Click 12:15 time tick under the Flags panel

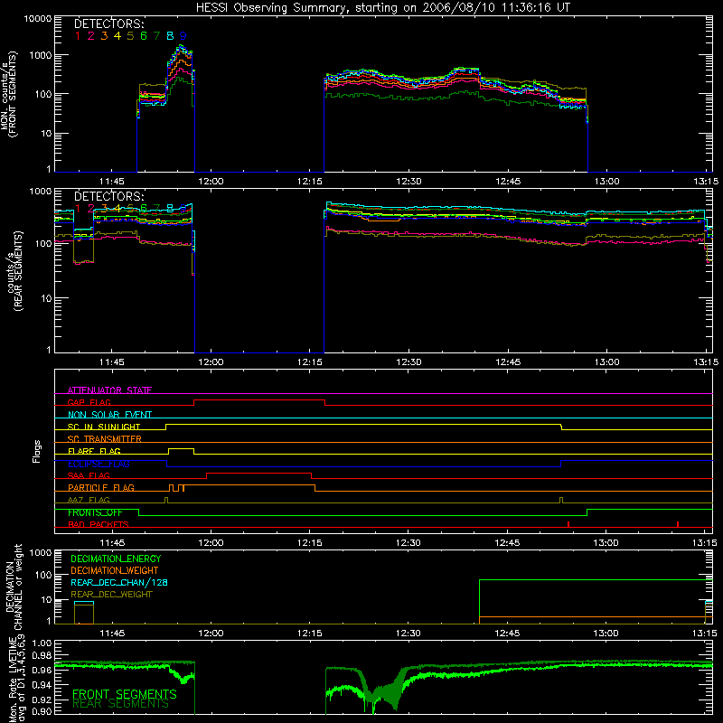309,543
